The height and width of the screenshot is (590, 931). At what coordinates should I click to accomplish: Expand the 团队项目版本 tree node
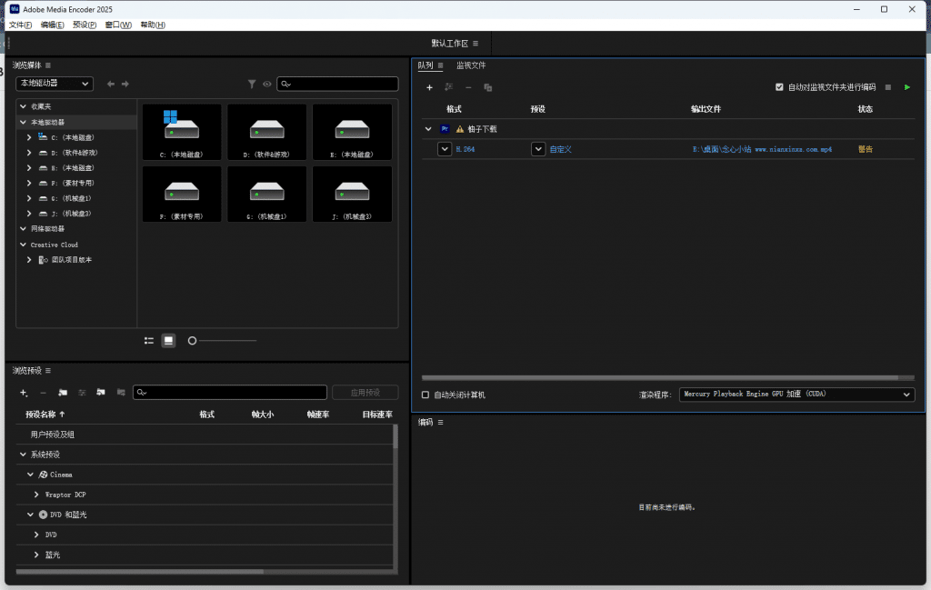click(29, 259)
